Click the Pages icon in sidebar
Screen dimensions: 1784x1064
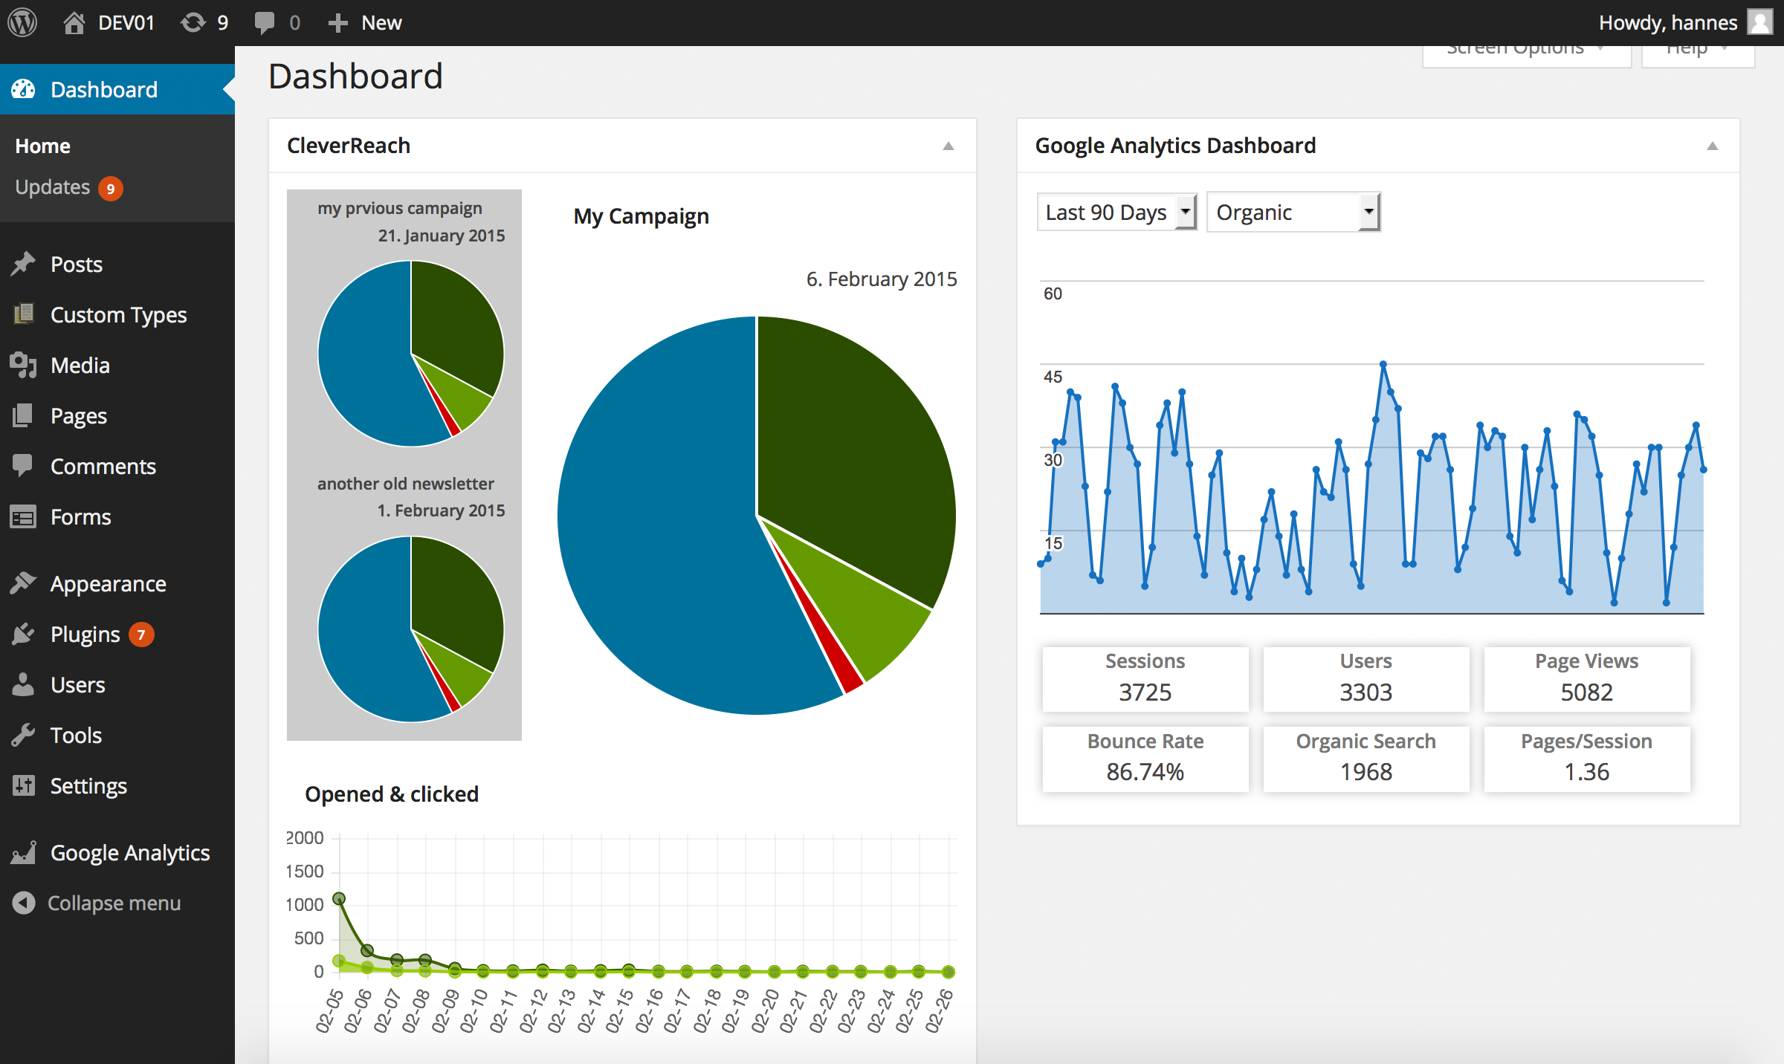coord(23,415)
